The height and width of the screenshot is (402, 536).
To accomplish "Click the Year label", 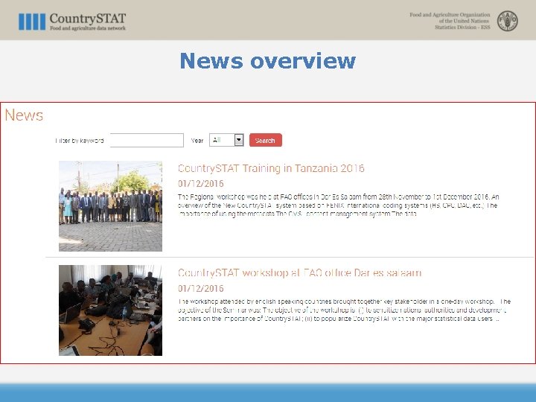I will click(197, 141).
